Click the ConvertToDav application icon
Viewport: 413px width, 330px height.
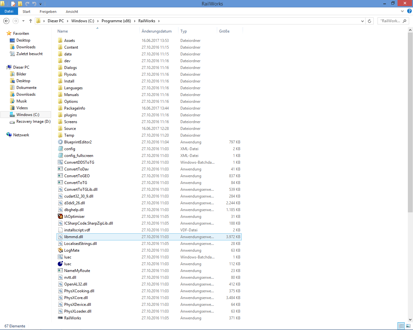60,169
